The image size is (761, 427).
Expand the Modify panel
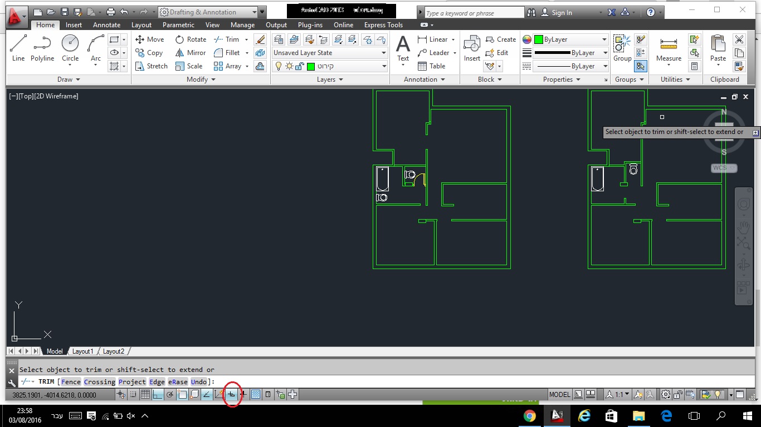point(201,80)
